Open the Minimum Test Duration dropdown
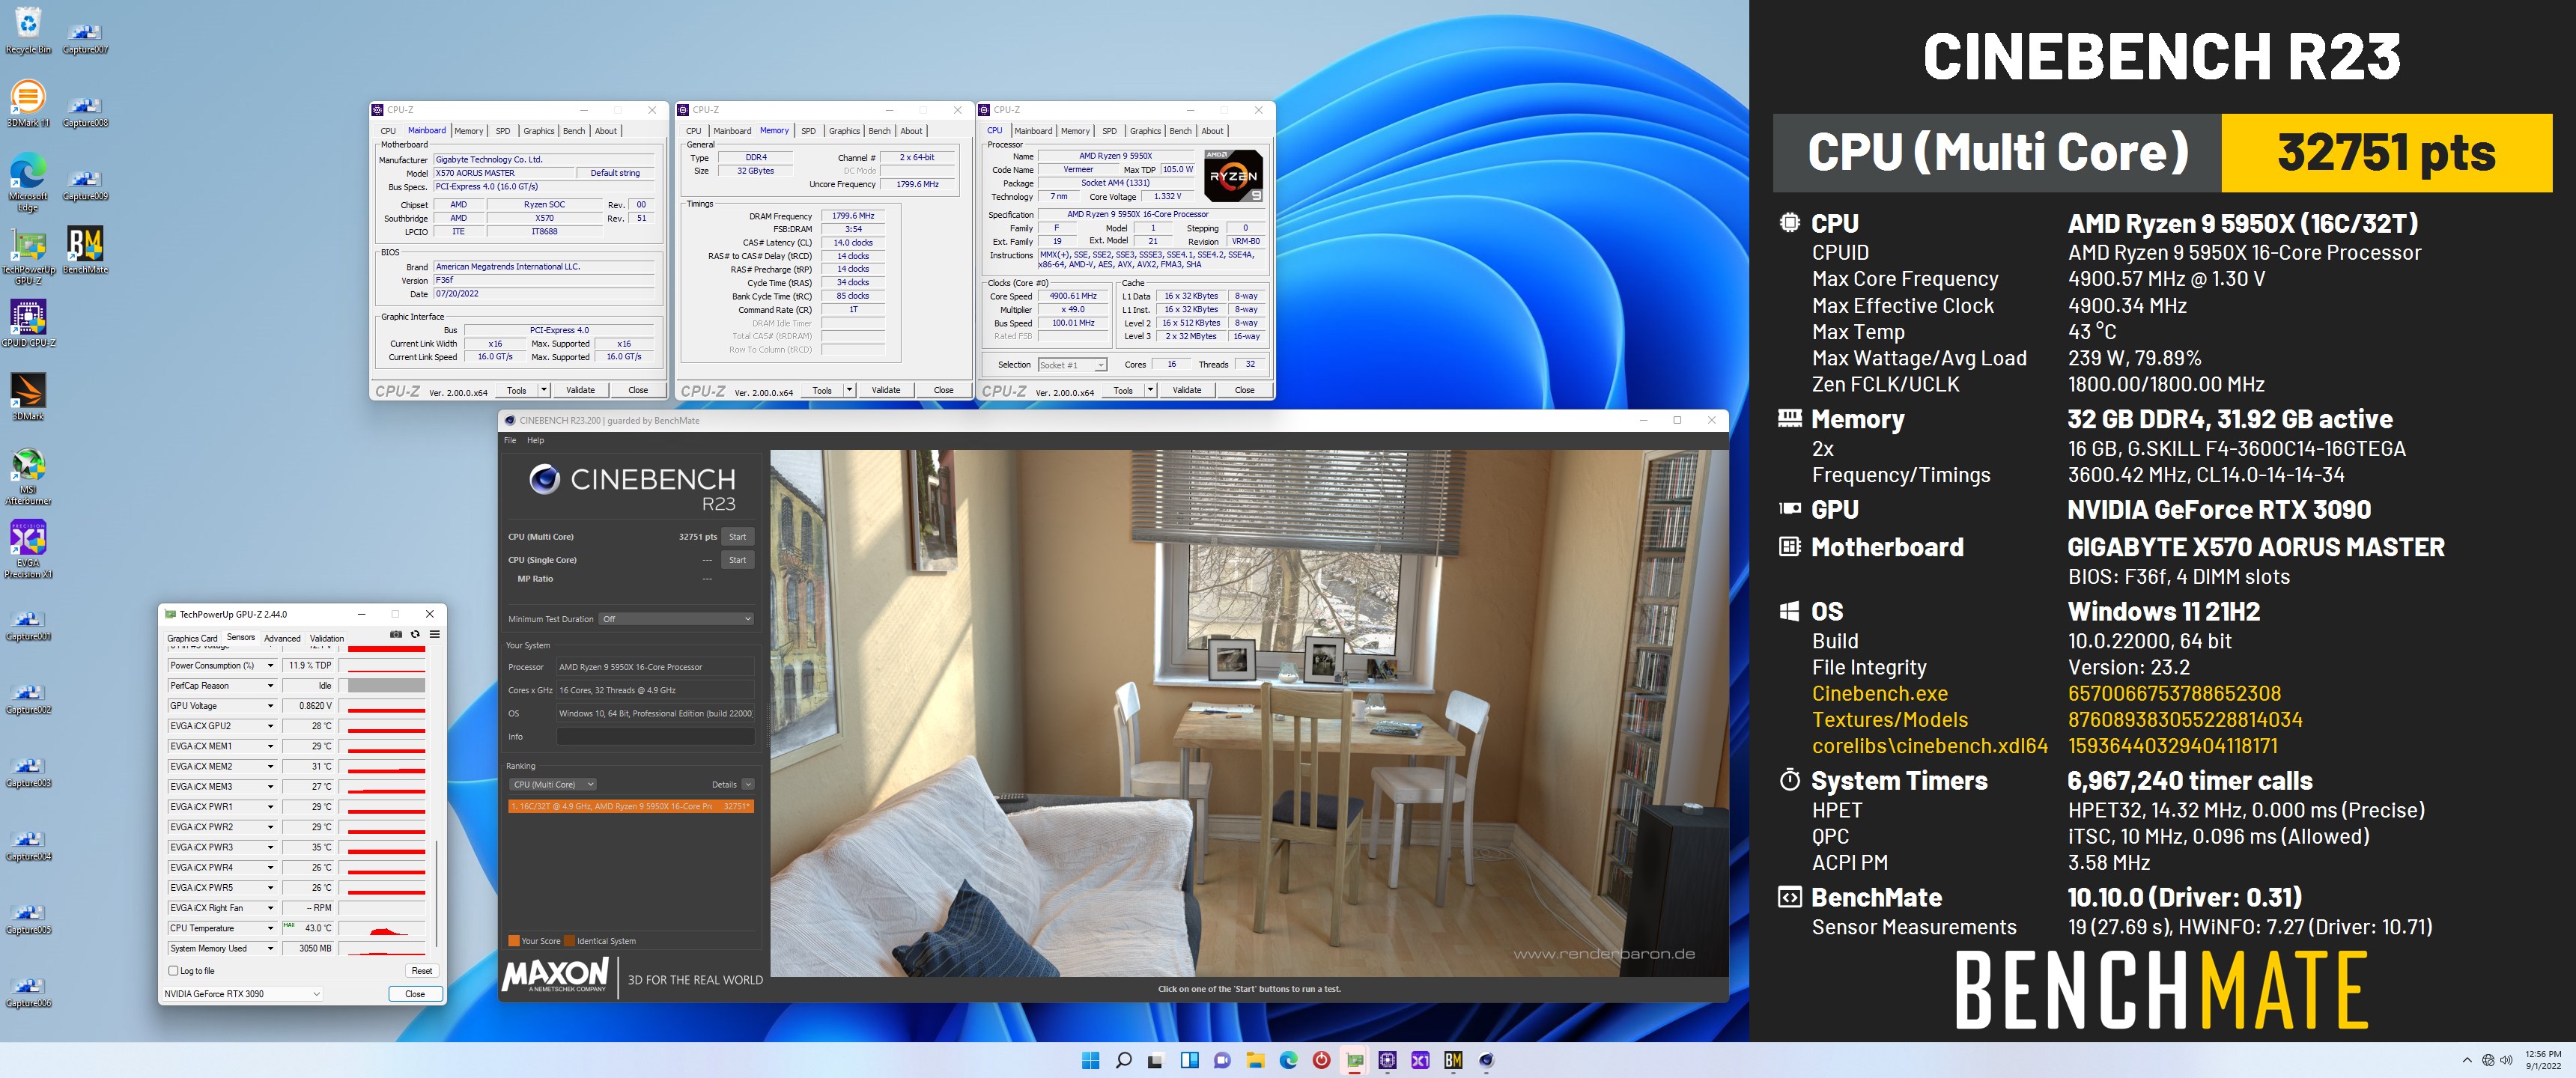This screenshot has height=1078, width=2576. click(676, 619)
